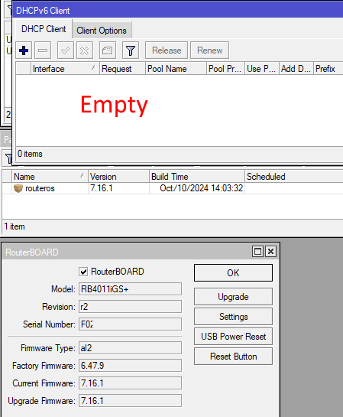Click the Scheduled column header
Viewport: 343px width, 417px height.
294,177
